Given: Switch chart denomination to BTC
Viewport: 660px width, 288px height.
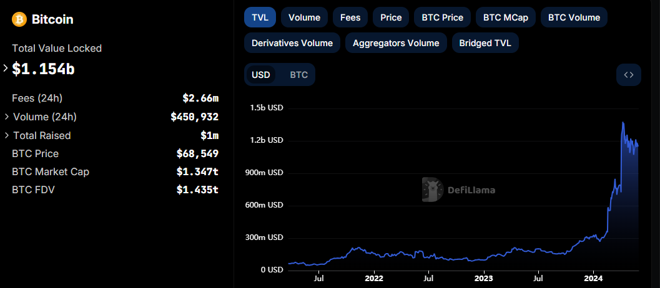Looking at the screenshot, I should click(x=299, y=75).
